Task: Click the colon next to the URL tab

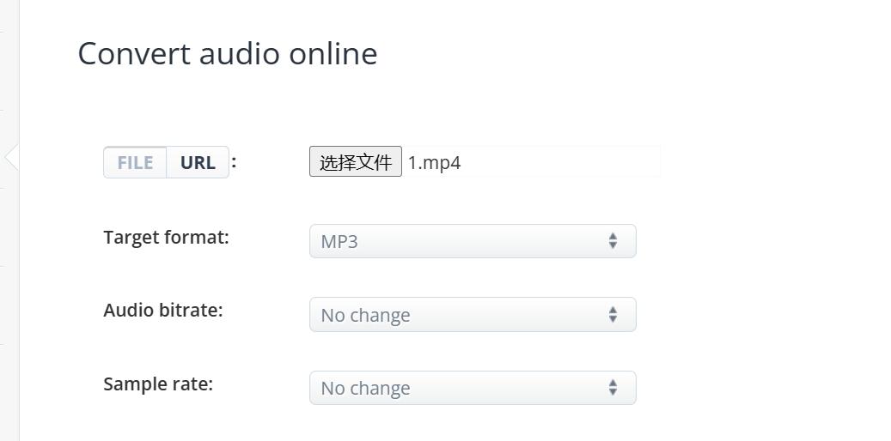Action: [x=234, y=160]
